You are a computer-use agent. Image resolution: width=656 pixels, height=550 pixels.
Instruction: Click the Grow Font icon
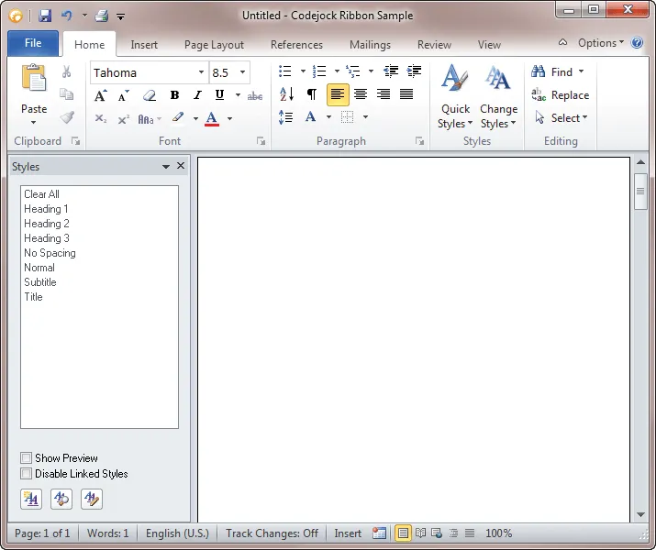[x=100, y=95]
